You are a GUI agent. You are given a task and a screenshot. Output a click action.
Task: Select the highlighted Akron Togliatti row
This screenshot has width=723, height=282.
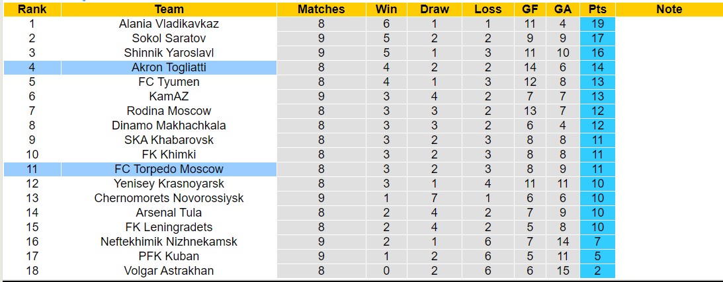click(169, 67)
